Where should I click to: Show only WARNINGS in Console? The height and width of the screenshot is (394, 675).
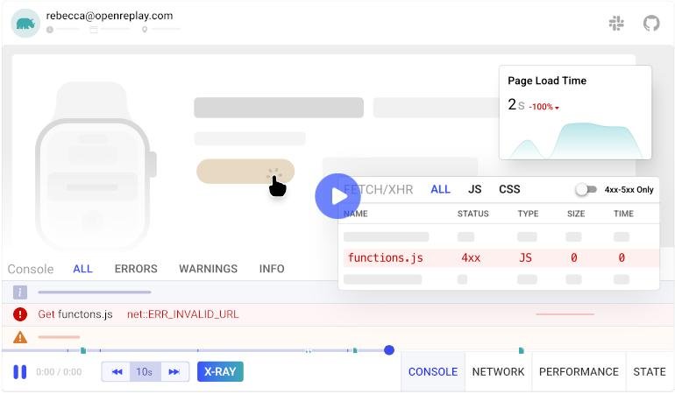pyautogui.click(x=208, y=269)
